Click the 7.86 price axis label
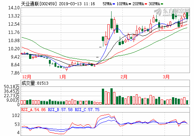The width and height of the screenshot is (194, 136). point(15,73)
